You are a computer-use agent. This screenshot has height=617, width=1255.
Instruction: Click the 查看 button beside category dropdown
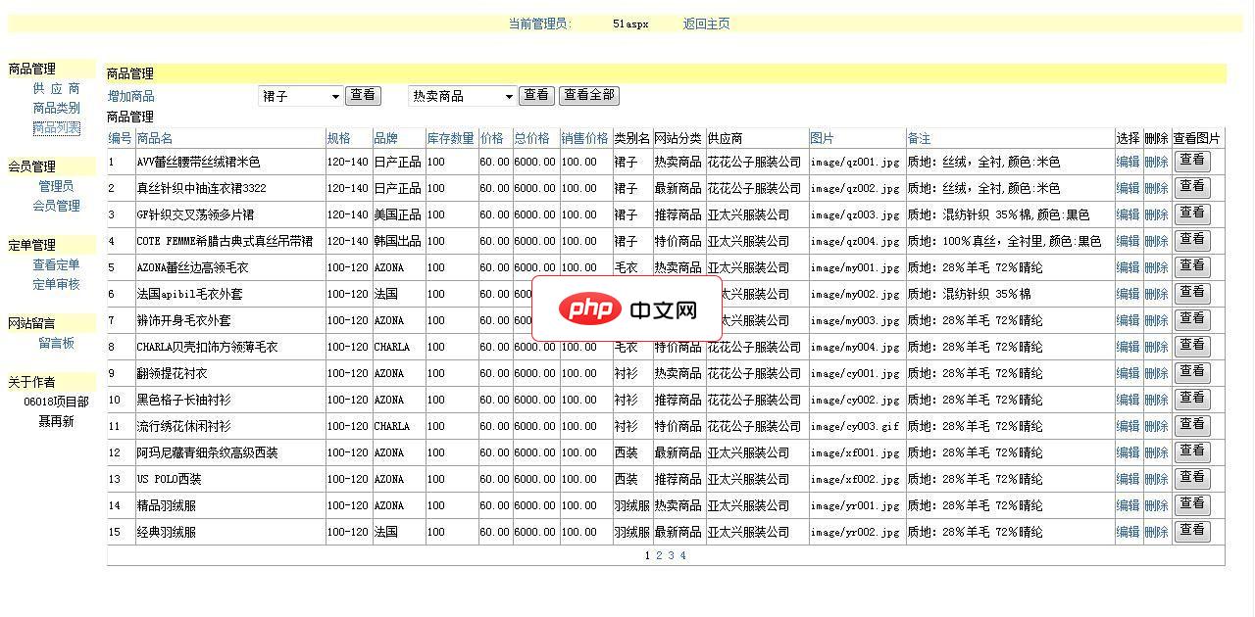tap(363, 95)
